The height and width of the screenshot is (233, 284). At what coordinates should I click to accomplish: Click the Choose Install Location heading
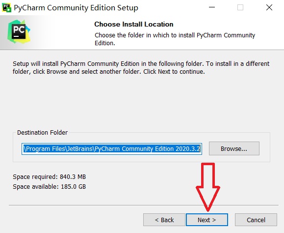[134, 24]
